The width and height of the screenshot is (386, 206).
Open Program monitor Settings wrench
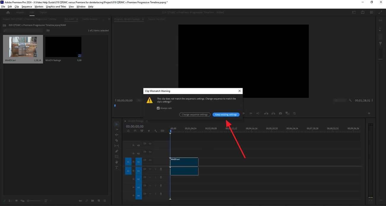pyautogui.click(x=350, y=100)
